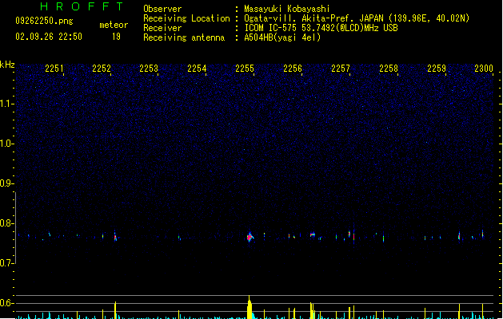
Task: Click the tallest yellow intensity peak near 2255
Action: point(250,307)
